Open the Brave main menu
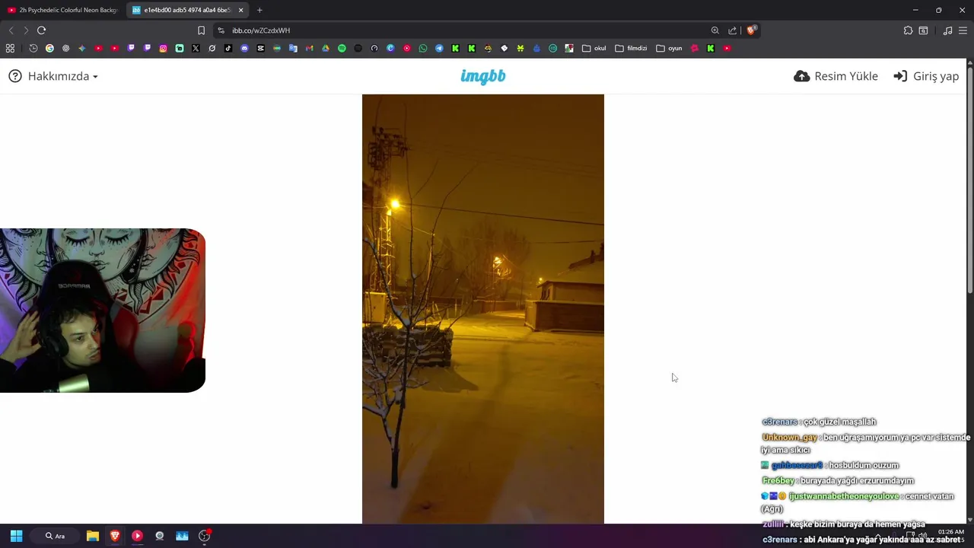The width and height of the screenshot is (974, 548). coord(964,30)
